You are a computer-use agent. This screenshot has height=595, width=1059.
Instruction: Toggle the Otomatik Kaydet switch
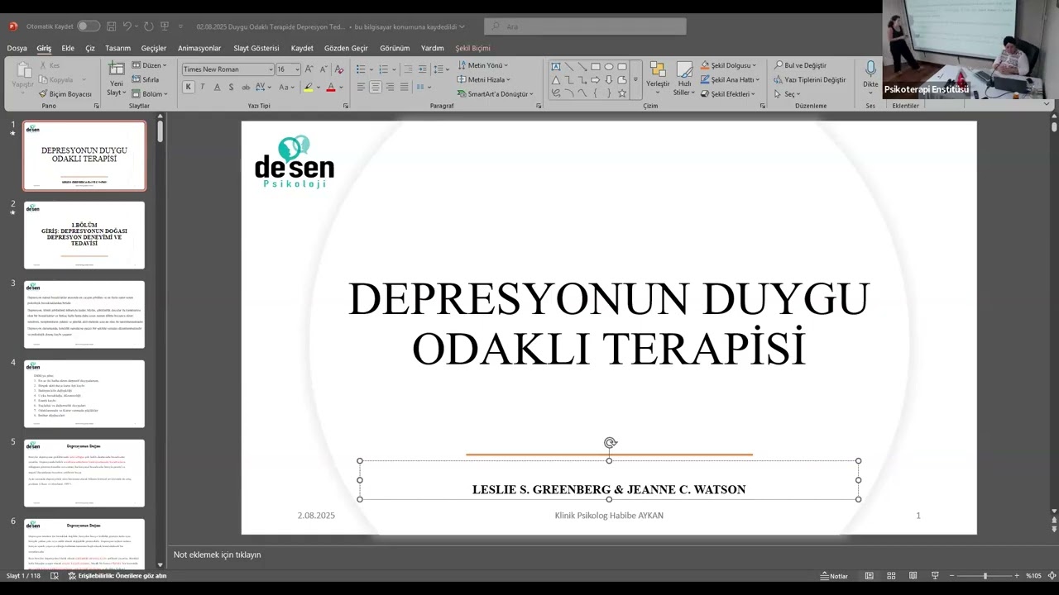tap(89, 26)
